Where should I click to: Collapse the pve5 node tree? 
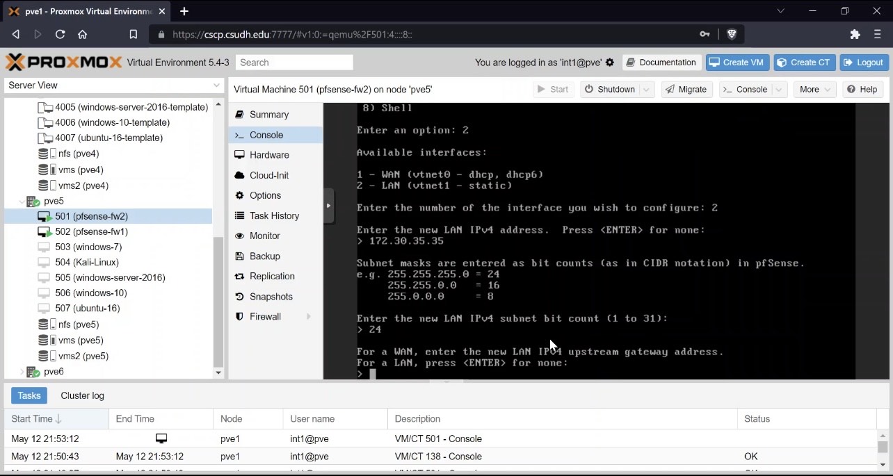[22, 202]
